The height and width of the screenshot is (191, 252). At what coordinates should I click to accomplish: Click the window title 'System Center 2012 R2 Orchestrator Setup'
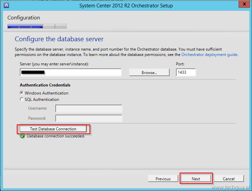[126, 6]
